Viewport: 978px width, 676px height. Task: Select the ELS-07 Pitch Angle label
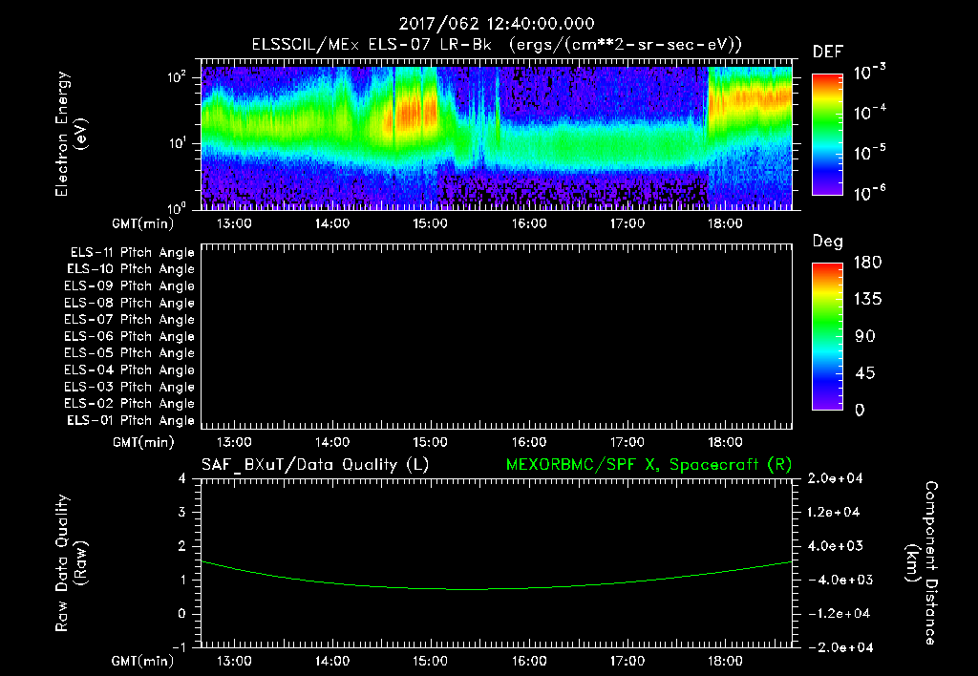pyautogui.click(x=129, y=319)
